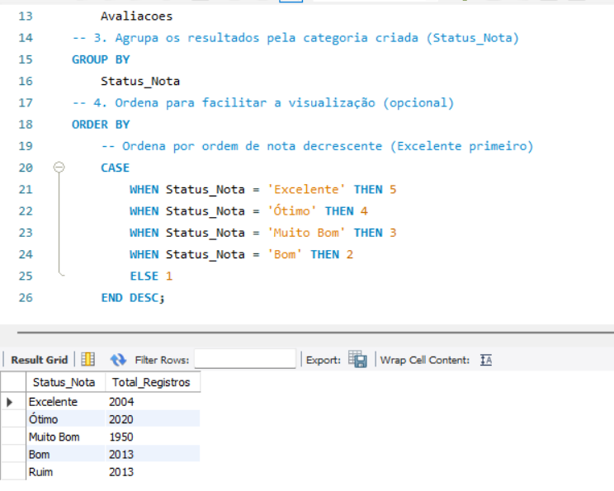Click the 'Excelente' string literal
Viewport: 614px width, 491px height.
(306, 190)
